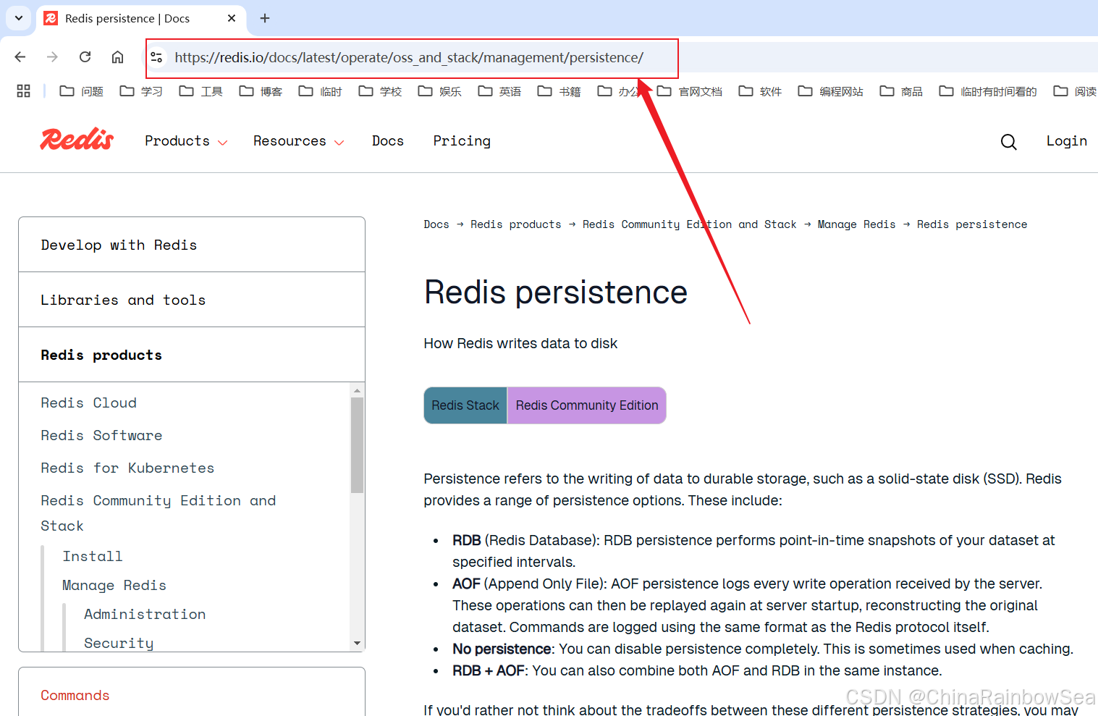1098x716 pixels.
Task: Open a new tab with plus icon
Action: tap(265, 18)
